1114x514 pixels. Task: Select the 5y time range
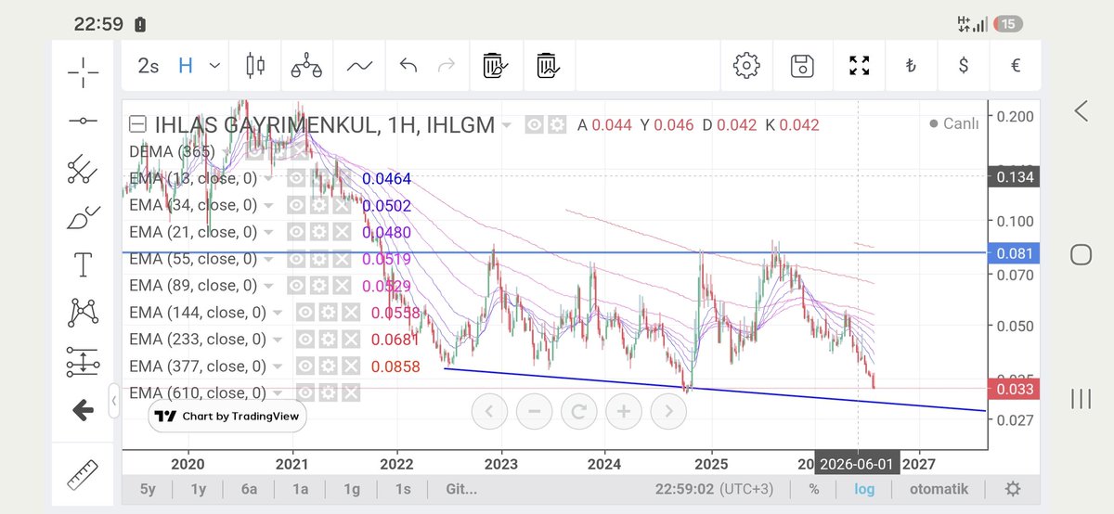(x=149, y=489)
